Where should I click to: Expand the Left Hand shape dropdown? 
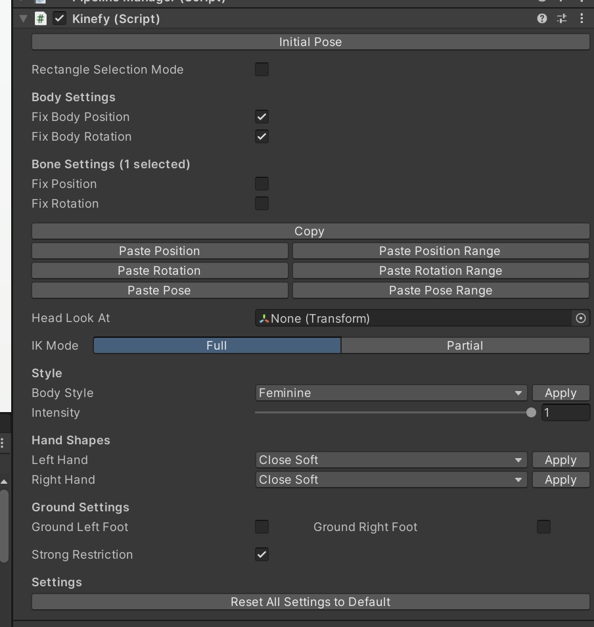tap(391, 460)
